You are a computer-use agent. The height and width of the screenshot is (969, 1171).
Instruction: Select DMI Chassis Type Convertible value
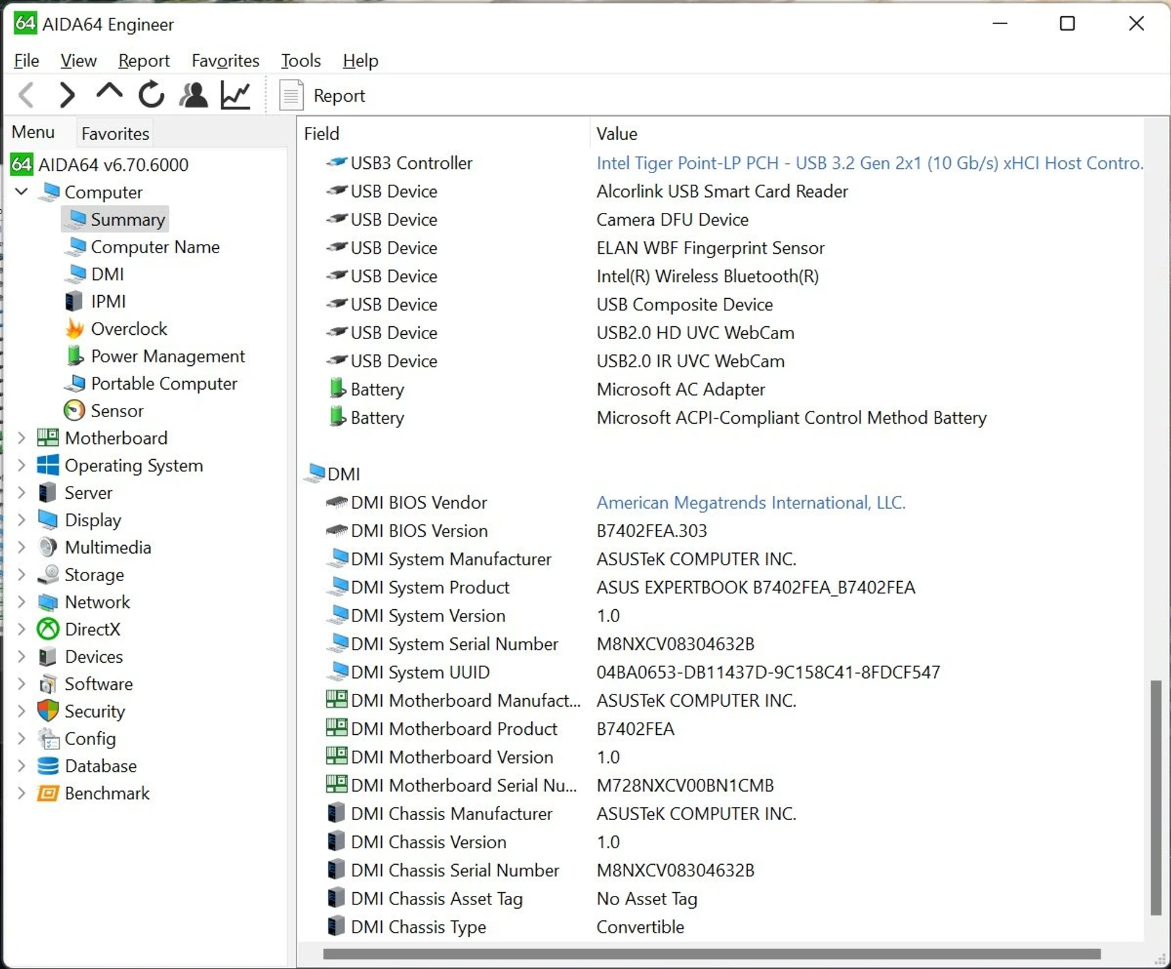(x=640, y=927)
